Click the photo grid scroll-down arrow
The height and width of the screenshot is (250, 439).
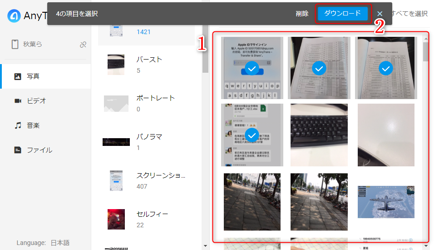click(426, 246)
